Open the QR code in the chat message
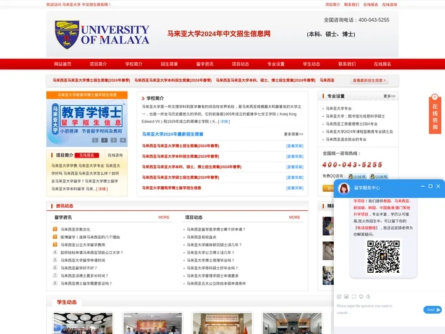 (x=383, y=257)
